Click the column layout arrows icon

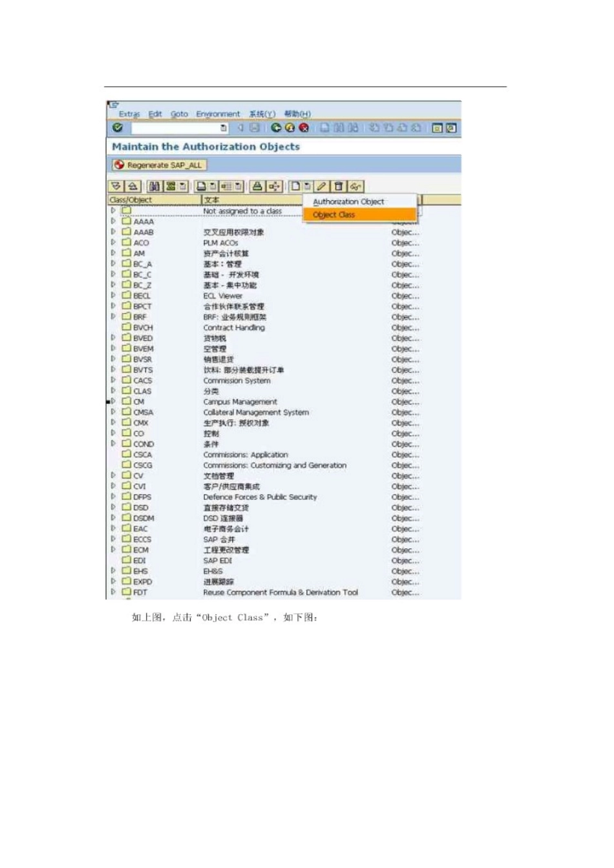274,186
